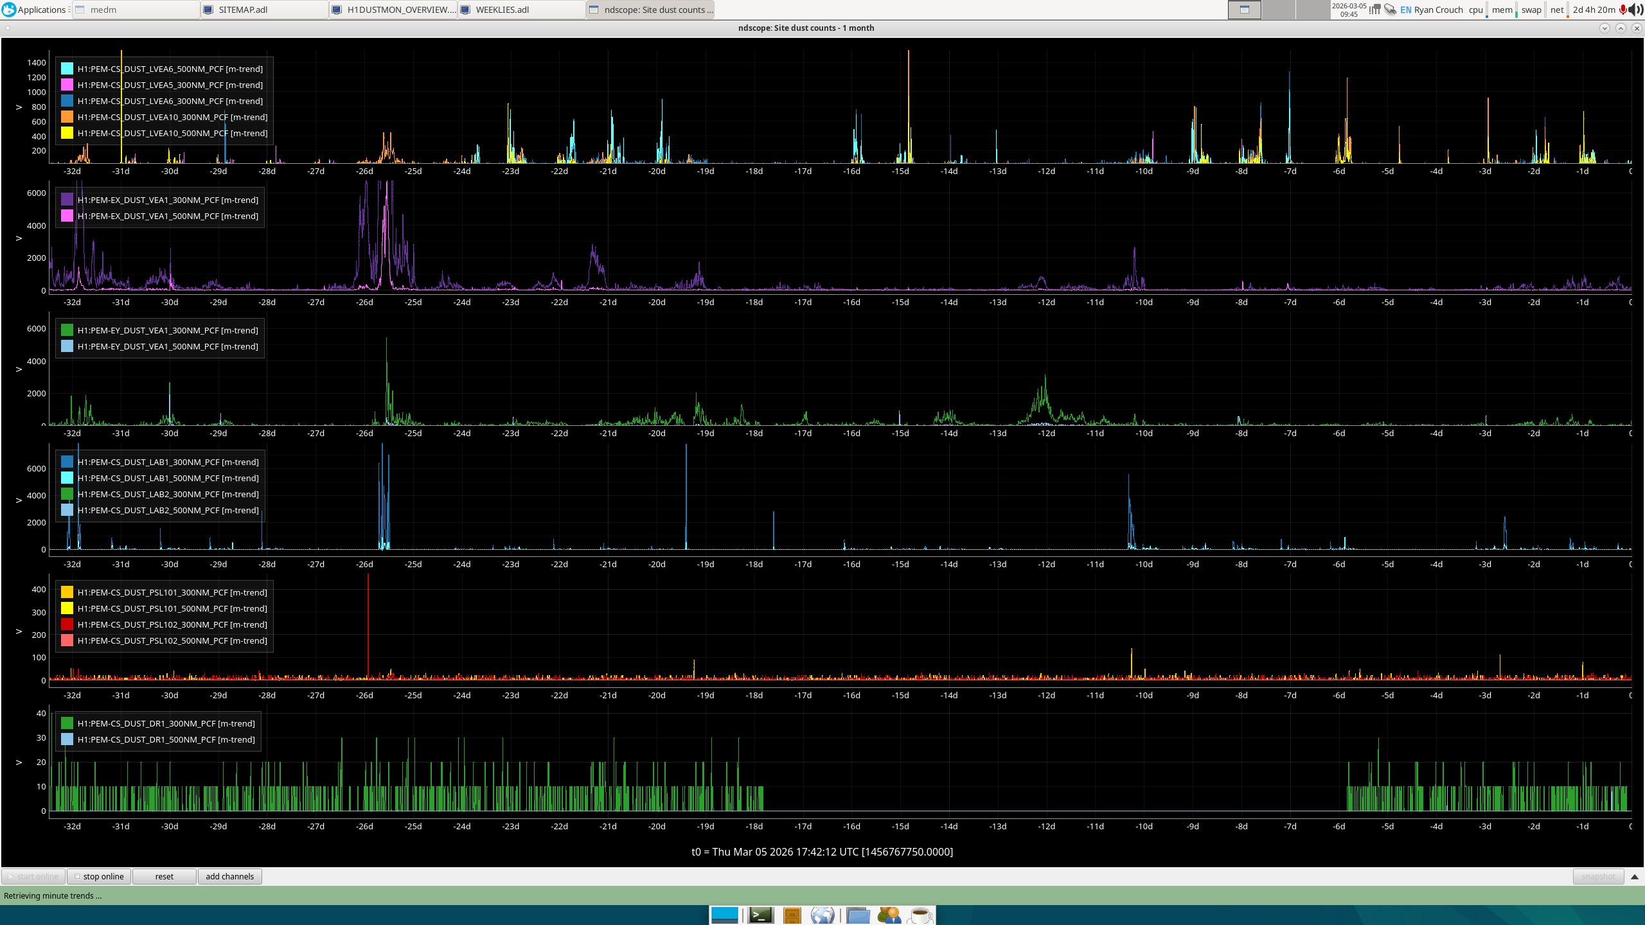Expand the panel with the bottom-right triangle

(1635, 877)
